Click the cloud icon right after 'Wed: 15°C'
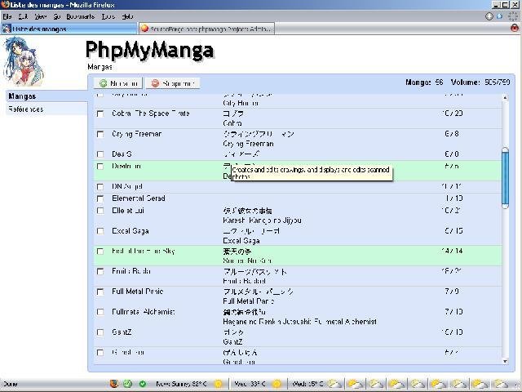522x392 pixels. 334,384
